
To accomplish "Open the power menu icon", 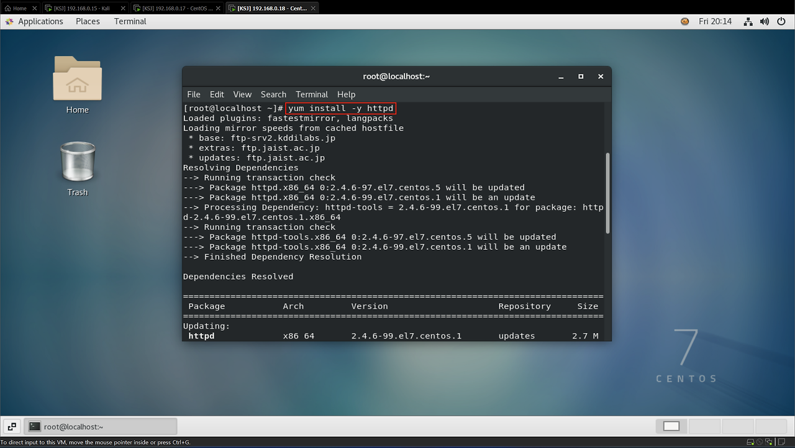I will (781, 21).
